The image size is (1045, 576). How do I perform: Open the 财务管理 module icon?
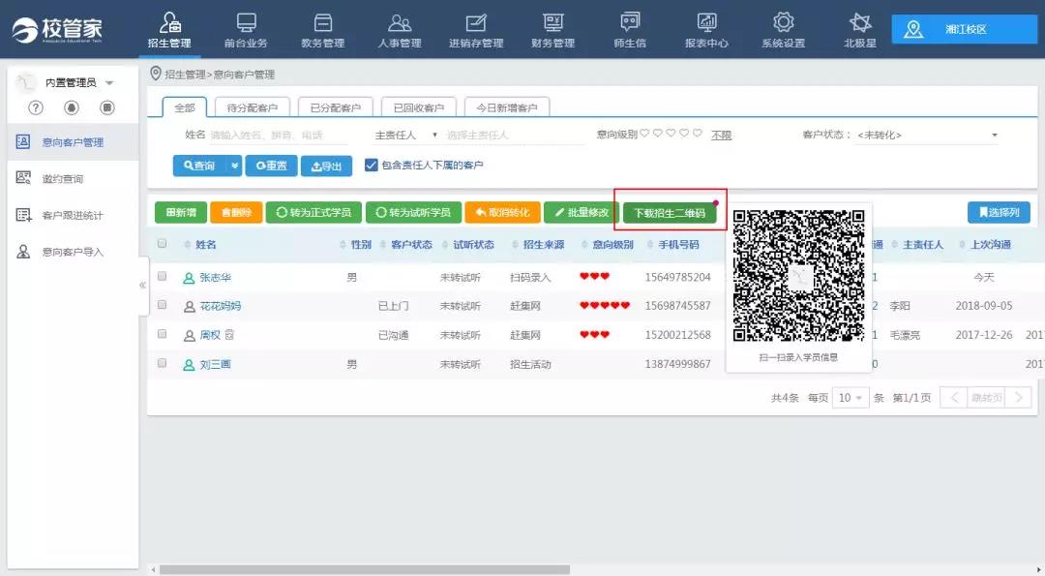(x=552, y=23)
